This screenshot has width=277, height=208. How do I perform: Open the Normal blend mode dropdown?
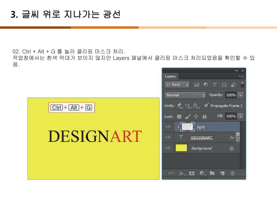pyautogui.click(x=185, y=95)
